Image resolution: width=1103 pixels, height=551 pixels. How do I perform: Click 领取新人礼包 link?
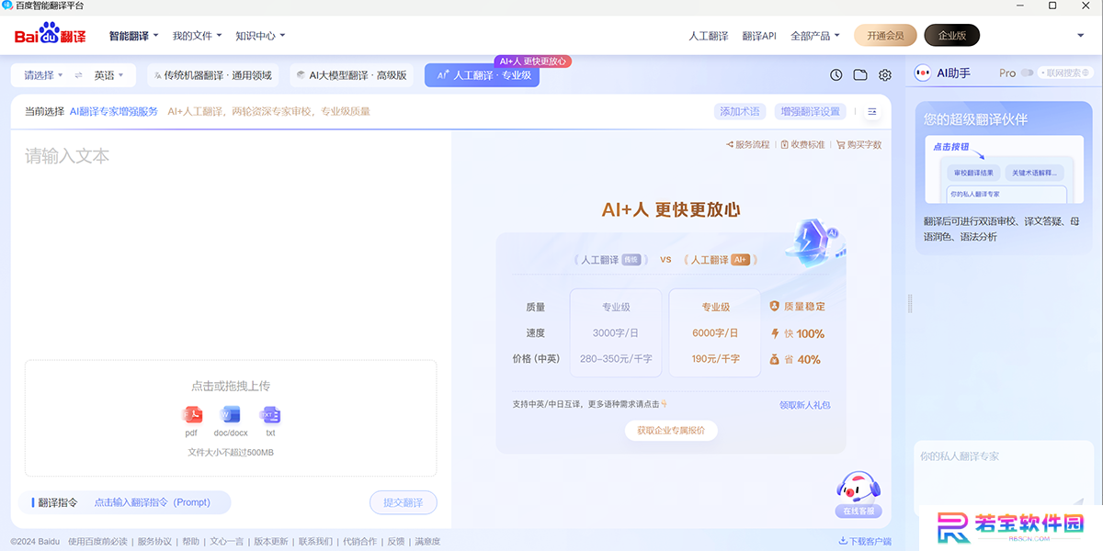(804, 404)
